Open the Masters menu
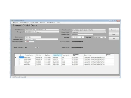The width and height of the screenshot is (131, 98). [15, 23]
